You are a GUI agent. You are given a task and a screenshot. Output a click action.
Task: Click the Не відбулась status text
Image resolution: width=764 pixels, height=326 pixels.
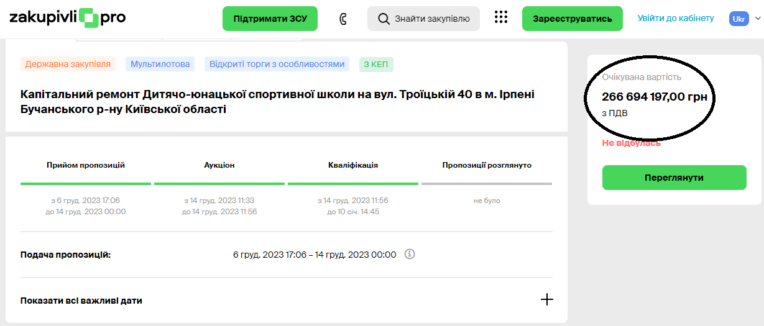(632, 143)
